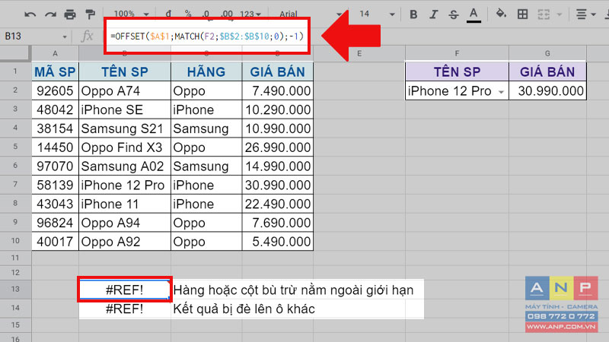
Task: Decrease decimal places
Action: click(206, 14)
